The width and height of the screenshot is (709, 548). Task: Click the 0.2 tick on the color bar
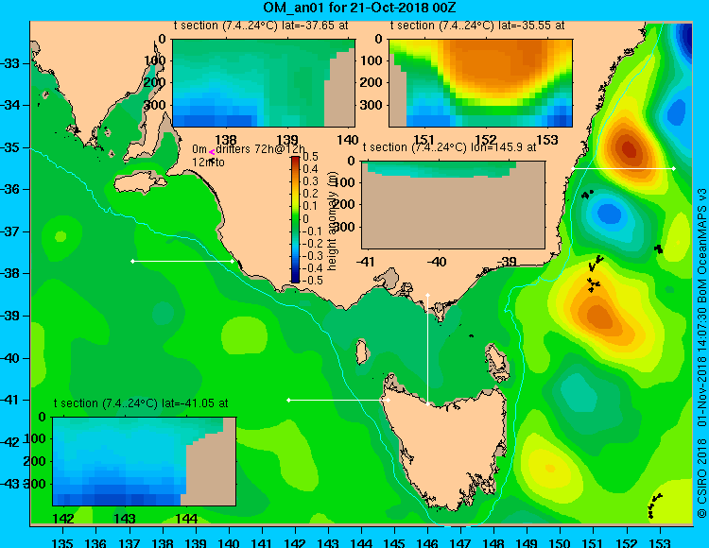point(310,194)
